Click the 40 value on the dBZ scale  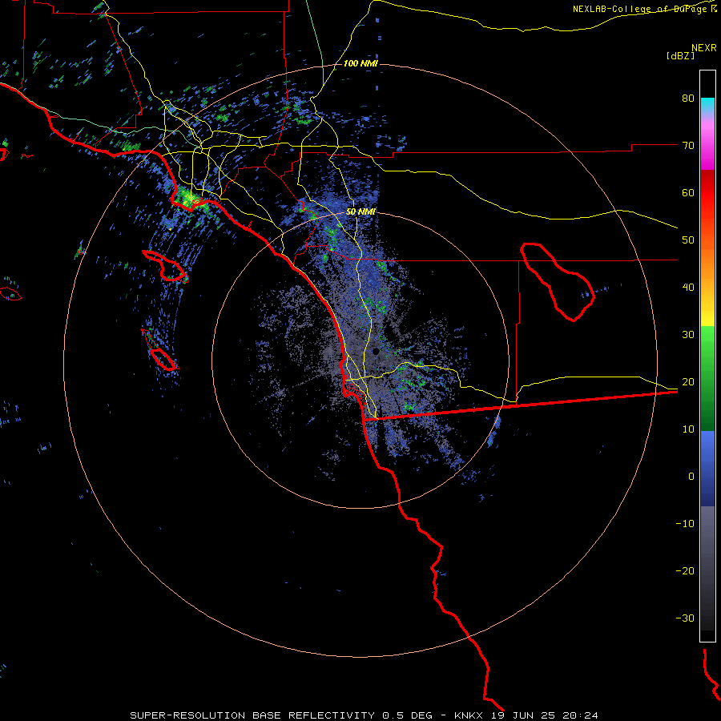(688, 288)
